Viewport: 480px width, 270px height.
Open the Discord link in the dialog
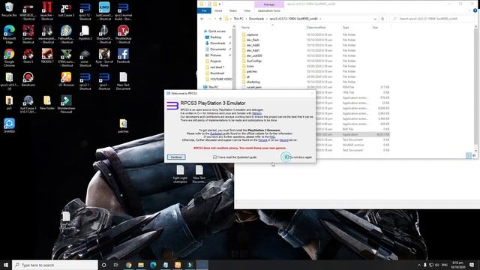283,140
